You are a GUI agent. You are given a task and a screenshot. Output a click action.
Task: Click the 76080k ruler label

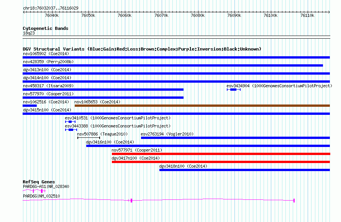pyautogui.click(x=198, y=15)
